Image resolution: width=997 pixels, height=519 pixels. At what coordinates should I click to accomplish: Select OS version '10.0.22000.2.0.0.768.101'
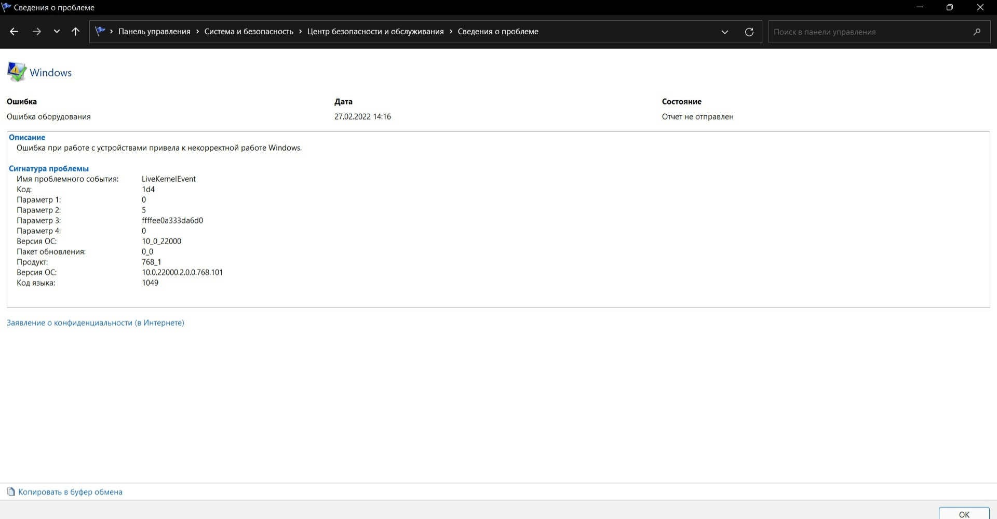[x=182, y=272]
